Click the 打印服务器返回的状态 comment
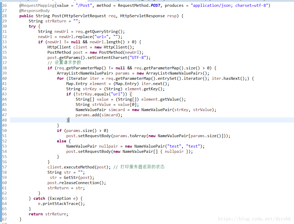Screen dimensions: 294x224 (x=139, y=167)
